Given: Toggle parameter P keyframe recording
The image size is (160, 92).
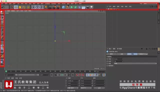Looking at the screenshot, I should pyautogui.click(x=97, y=75).
